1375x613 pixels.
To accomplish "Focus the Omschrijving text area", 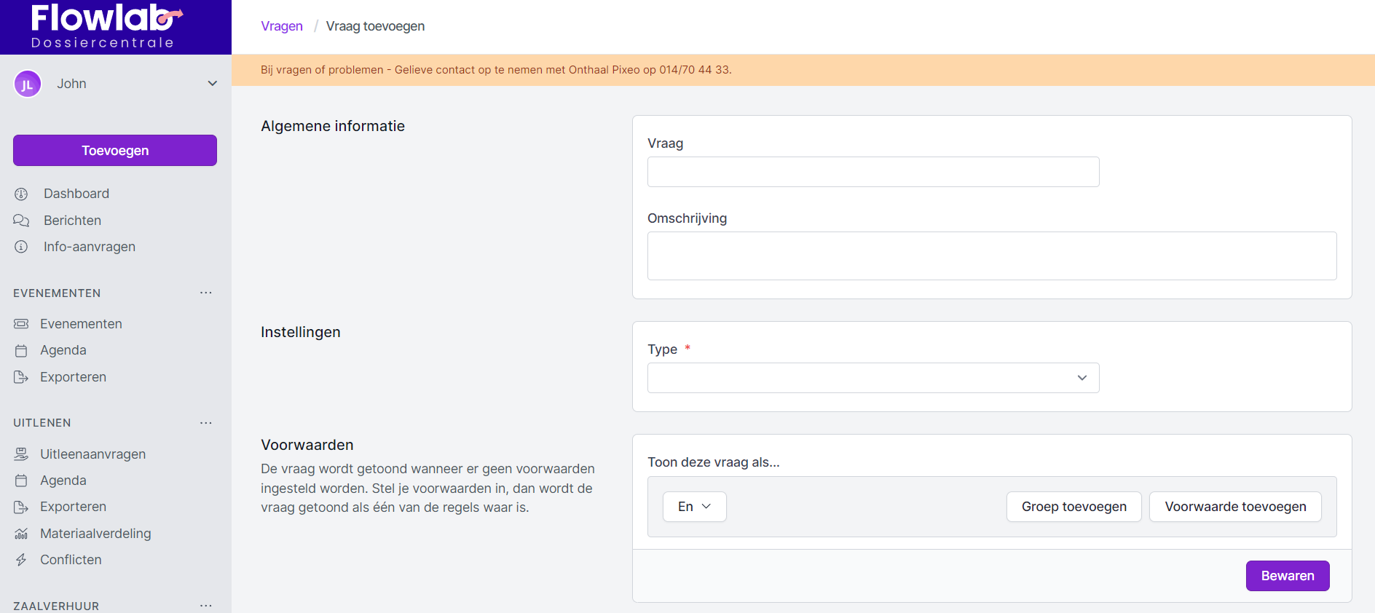I will (991, 256).
